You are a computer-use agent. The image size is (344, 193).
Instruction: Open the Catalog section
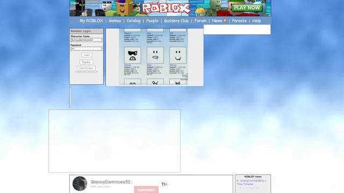tap(133, 21)
